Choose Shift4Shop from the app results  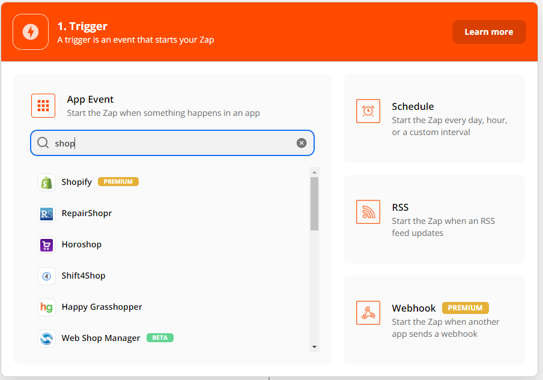[83, 276]
